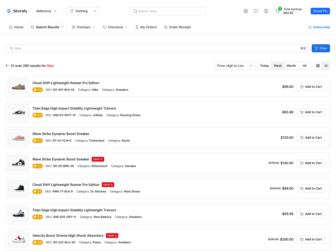Click the Online Help headset icon

pos(309,27)
